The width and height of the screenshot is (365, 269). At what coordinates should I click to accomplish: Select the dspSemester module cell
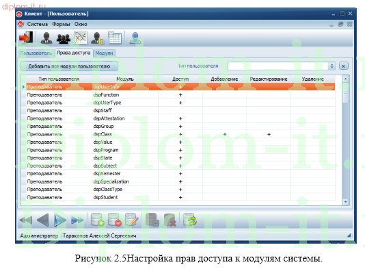(x=125, y=174)
